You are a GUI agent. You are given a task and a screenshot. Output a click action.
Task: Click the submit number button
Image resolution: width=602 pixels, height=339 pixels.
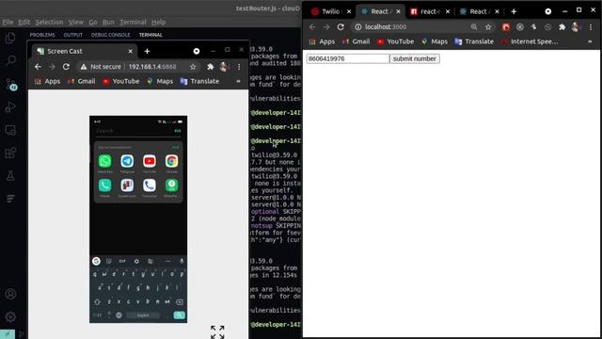pos(415,58)
